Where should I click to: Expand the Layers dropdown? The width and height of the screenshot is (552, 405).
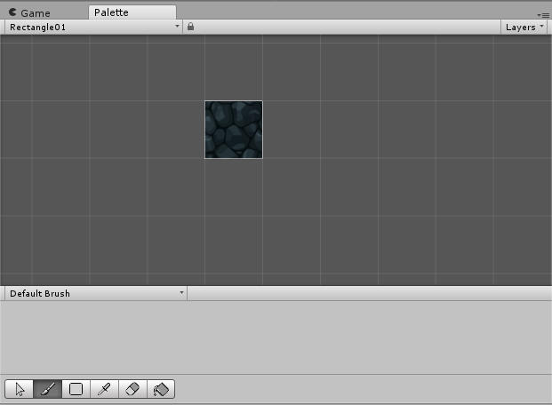click(524, 28)
